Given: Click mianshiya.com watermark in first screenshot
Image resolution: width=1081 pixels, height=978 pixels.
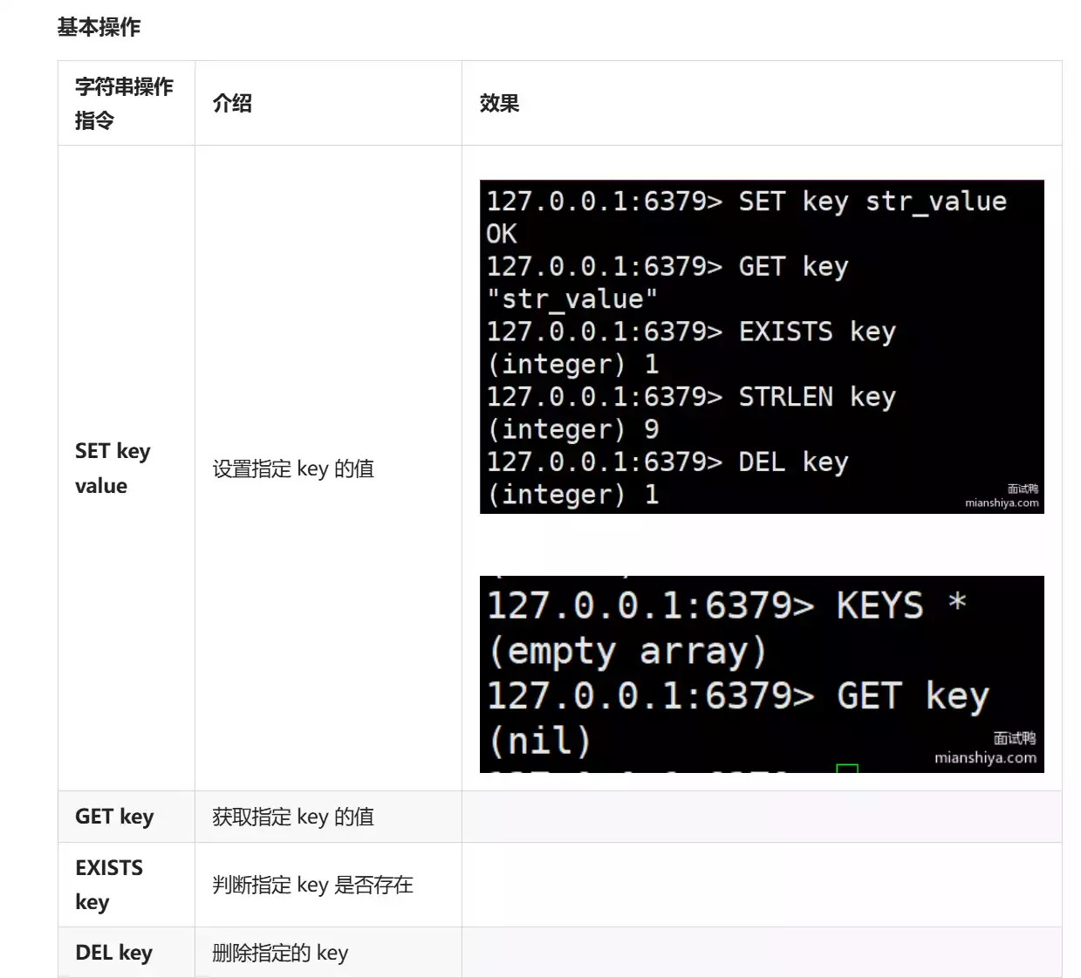Looking at the screenshot, I should (x=1002, y=503).
